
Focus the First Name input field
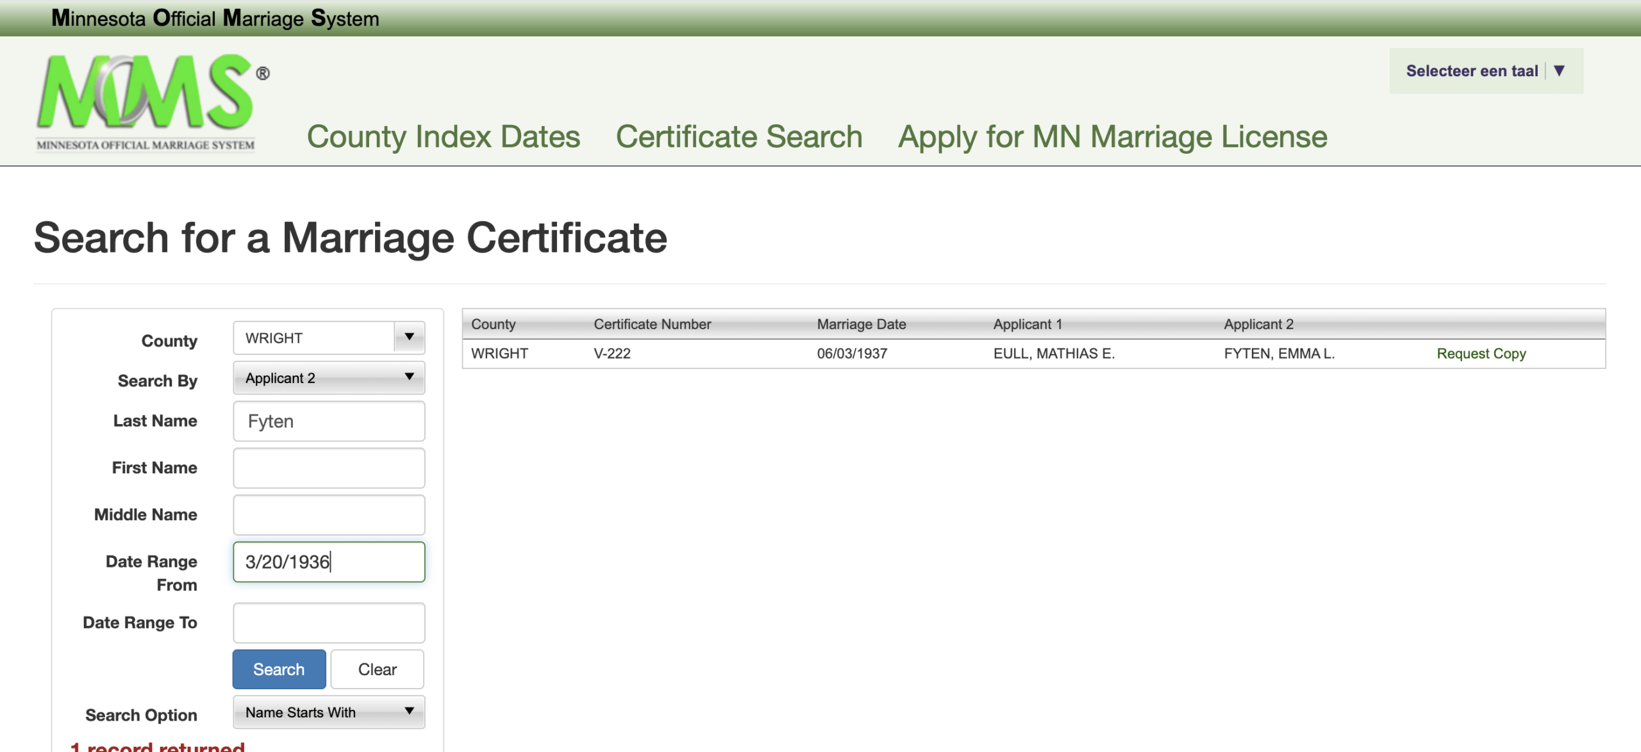[329, 468]
